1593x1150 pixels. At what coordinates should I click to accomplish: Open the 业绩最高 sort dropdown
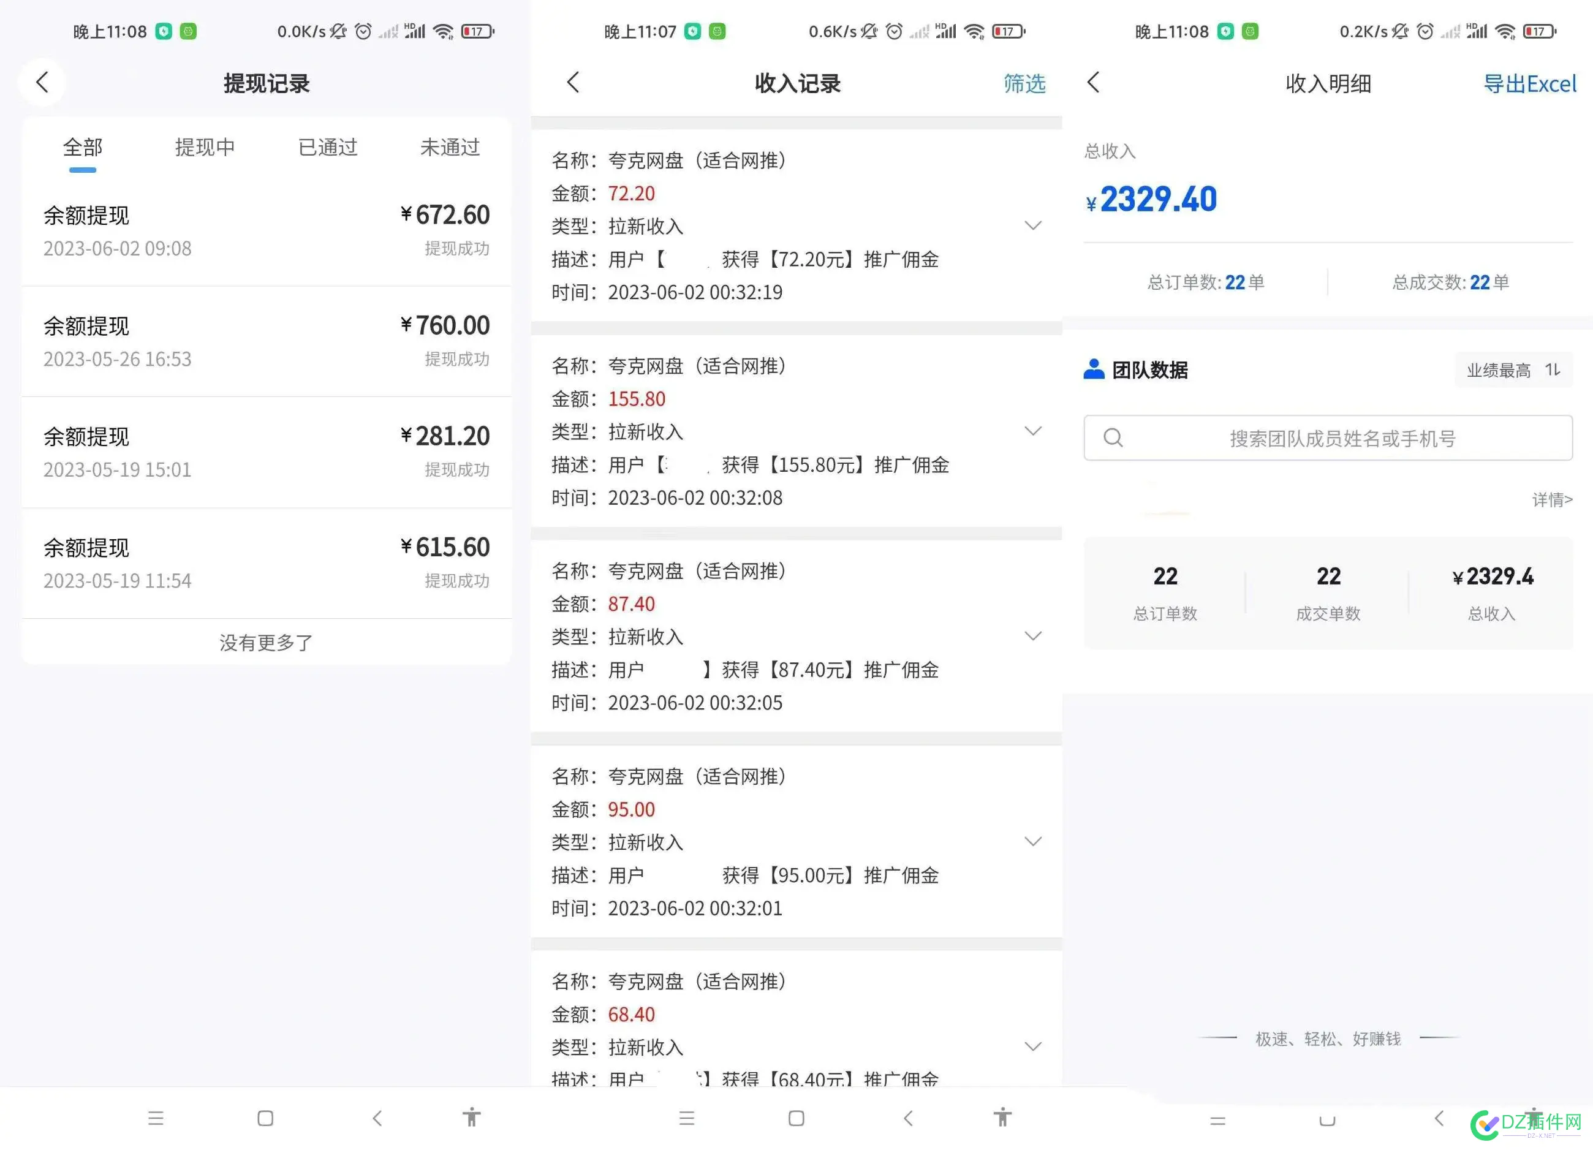[1513, 370]
